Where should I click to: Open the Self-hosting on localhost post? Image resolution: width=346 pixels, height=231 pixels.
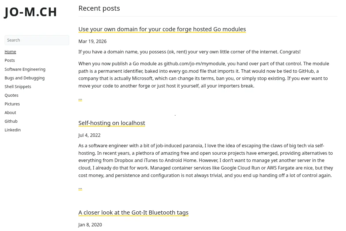click(112, 123)
